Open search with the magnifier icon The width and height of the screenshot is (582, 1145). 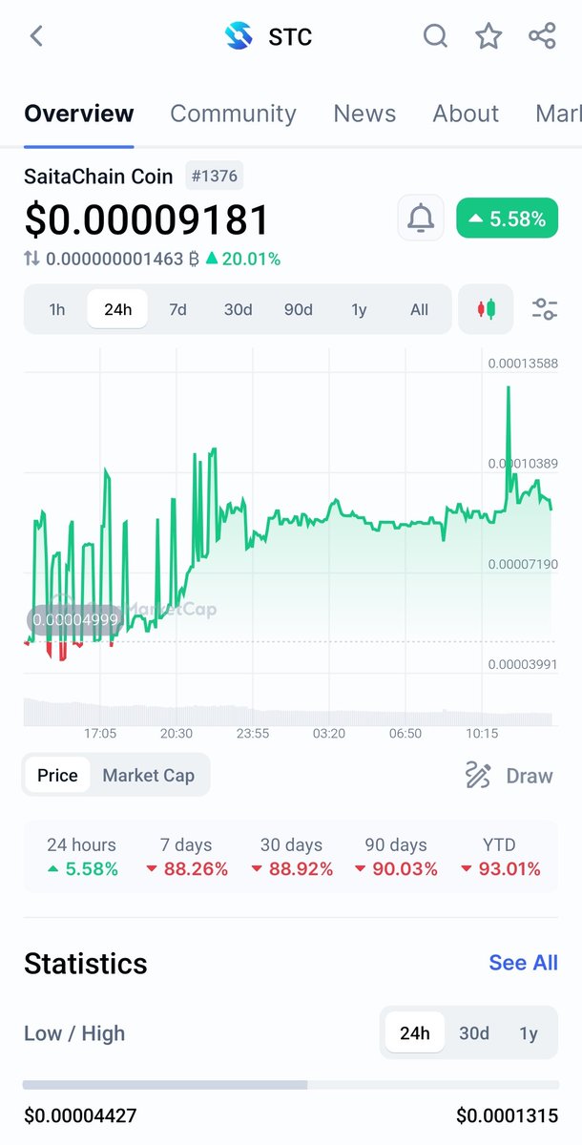click(435, 36)
